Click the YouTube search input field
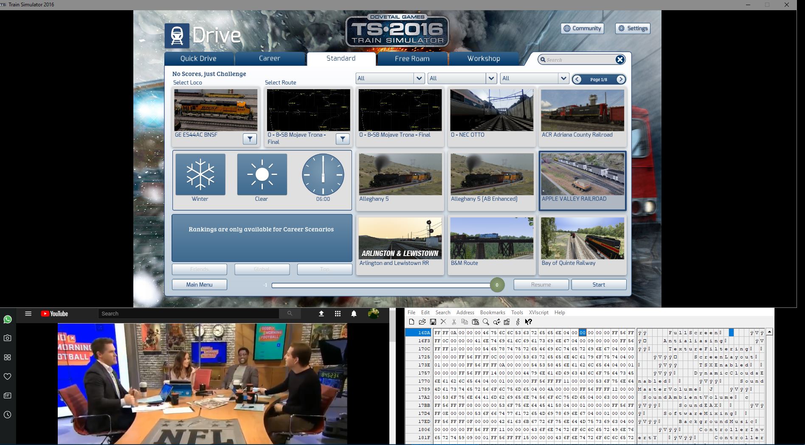This screenshot has height=445, width=805. tap(189, 314)
